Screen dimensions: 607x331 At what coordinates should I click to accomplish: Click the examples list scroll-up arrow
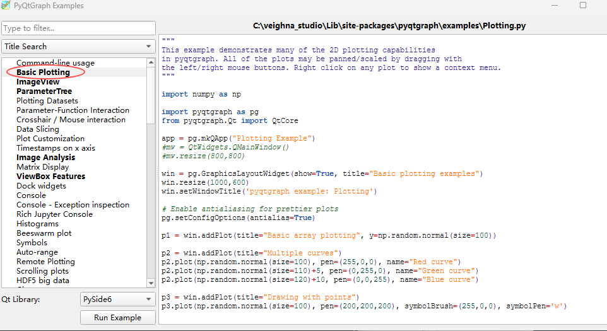coord(151,62)
